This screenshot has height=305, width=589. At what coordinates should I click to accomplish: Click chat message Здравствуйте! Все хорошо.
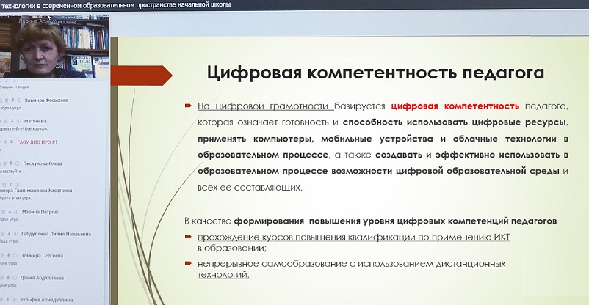(24, 129)
